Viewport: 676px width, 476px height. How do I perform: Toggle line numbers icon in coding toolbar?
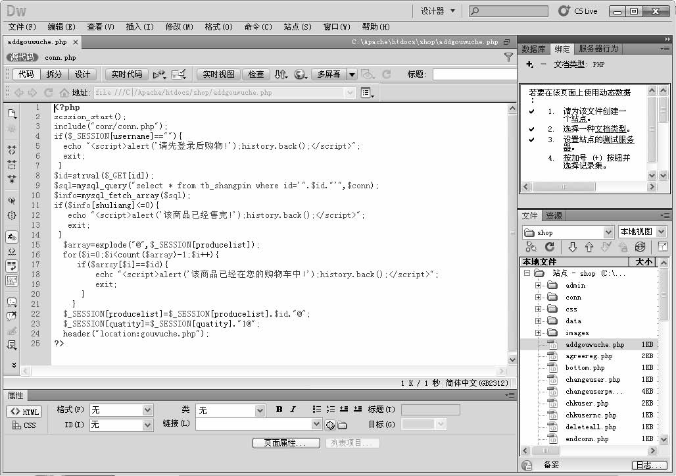coord(12,236)
